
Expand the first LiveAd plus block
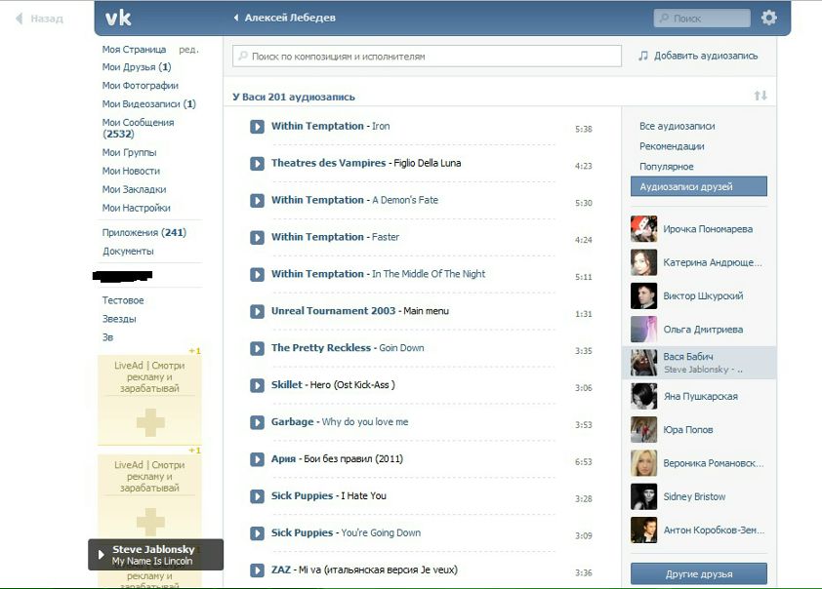pyautogui.click(x=150, y=421)
